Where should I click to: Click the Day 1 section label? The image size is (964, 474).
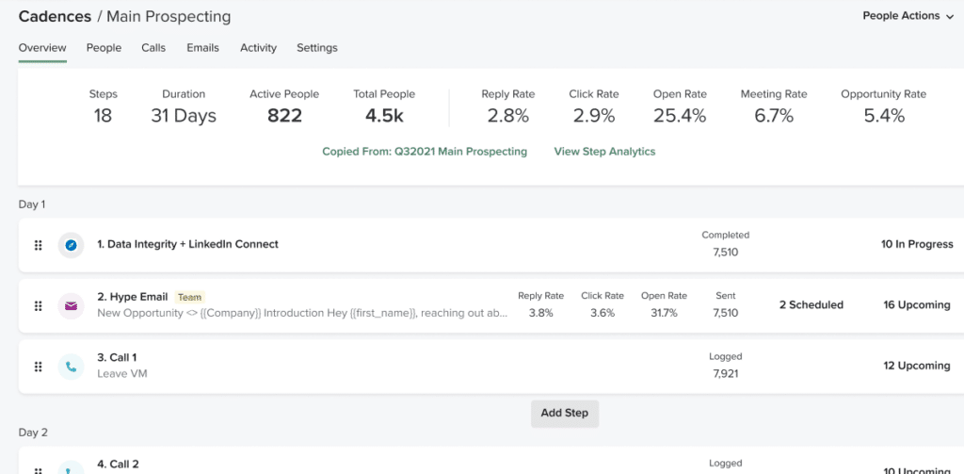(x=32, y=204)
